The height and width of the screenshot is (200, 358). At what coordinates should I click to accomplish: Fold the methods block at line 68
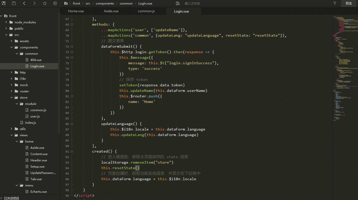72,25
